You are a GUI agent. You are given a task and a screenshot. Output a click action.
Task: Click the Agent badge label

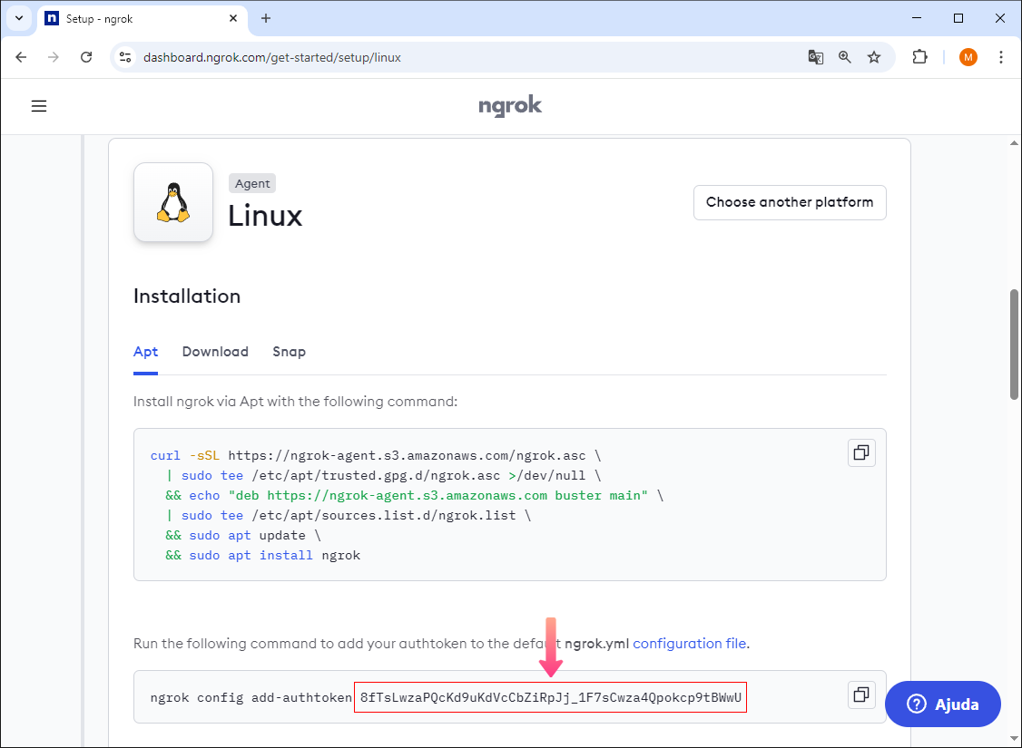click(252, 183)
